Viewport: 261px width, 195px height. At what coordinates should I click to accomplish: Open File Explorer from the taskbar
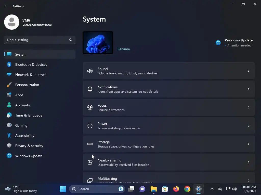coord(153,189)
